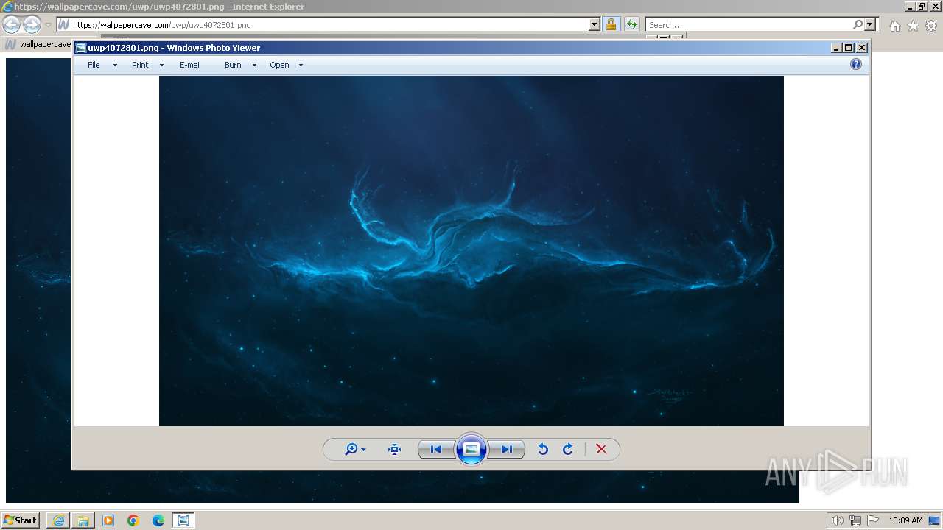
Task: Click E-mail in Photo Viewer toolbar
Action: (190, 65)
